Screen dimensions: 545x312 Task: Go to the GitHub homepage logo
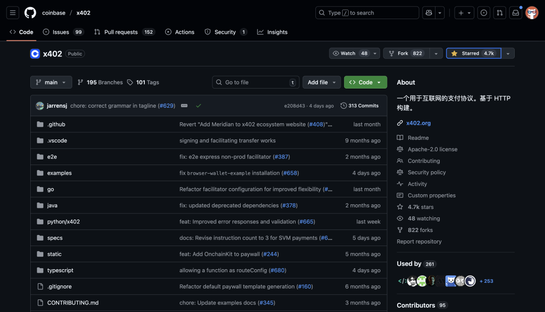pyautogui.click(x=30, y=13)
